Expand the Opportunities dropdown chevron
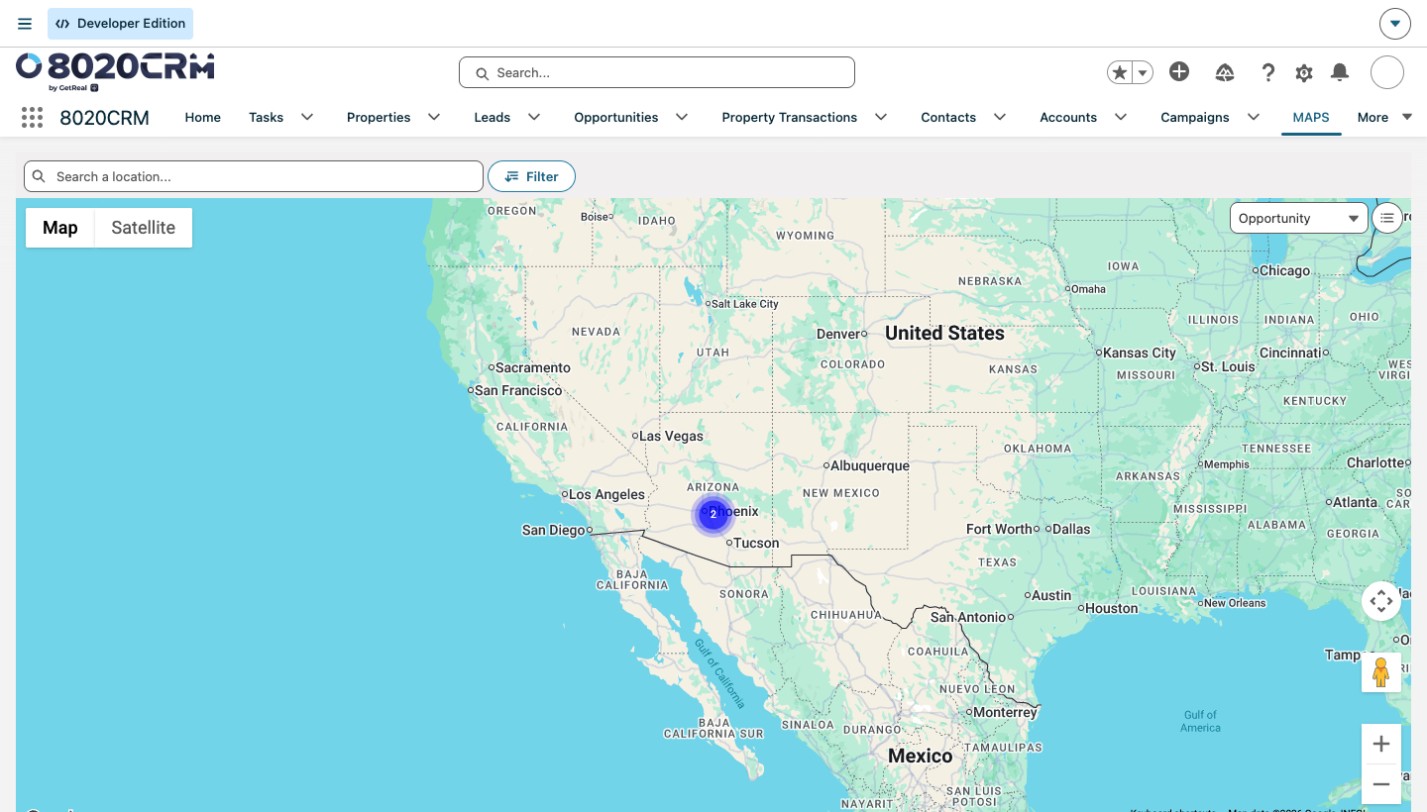This screenshot has height=812, width=1427. coord(682,117)
